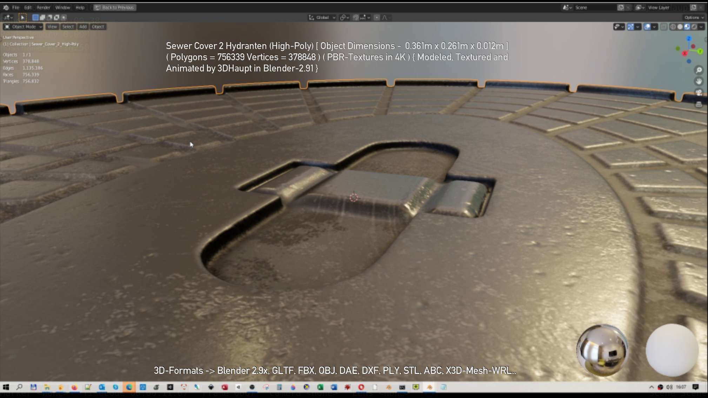Select the tweak select tool arrow
This screenshot has width=708, height=398.
(x=22, y=17)
